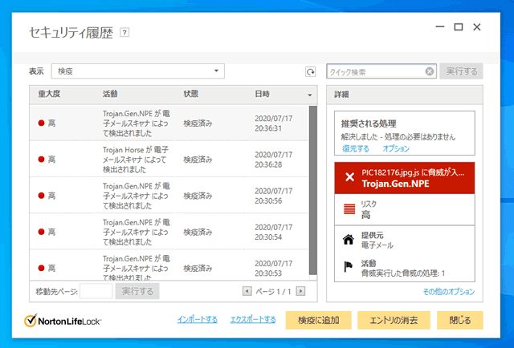
Task: Open the help question-mark icon beside セキュリティ履歴
Action: tap(124, 32)
